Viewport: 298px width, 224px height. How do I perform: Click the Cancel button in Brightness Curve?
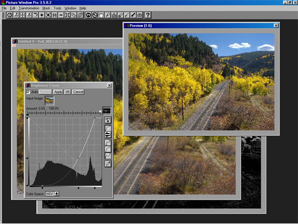[x=78, y=92]
